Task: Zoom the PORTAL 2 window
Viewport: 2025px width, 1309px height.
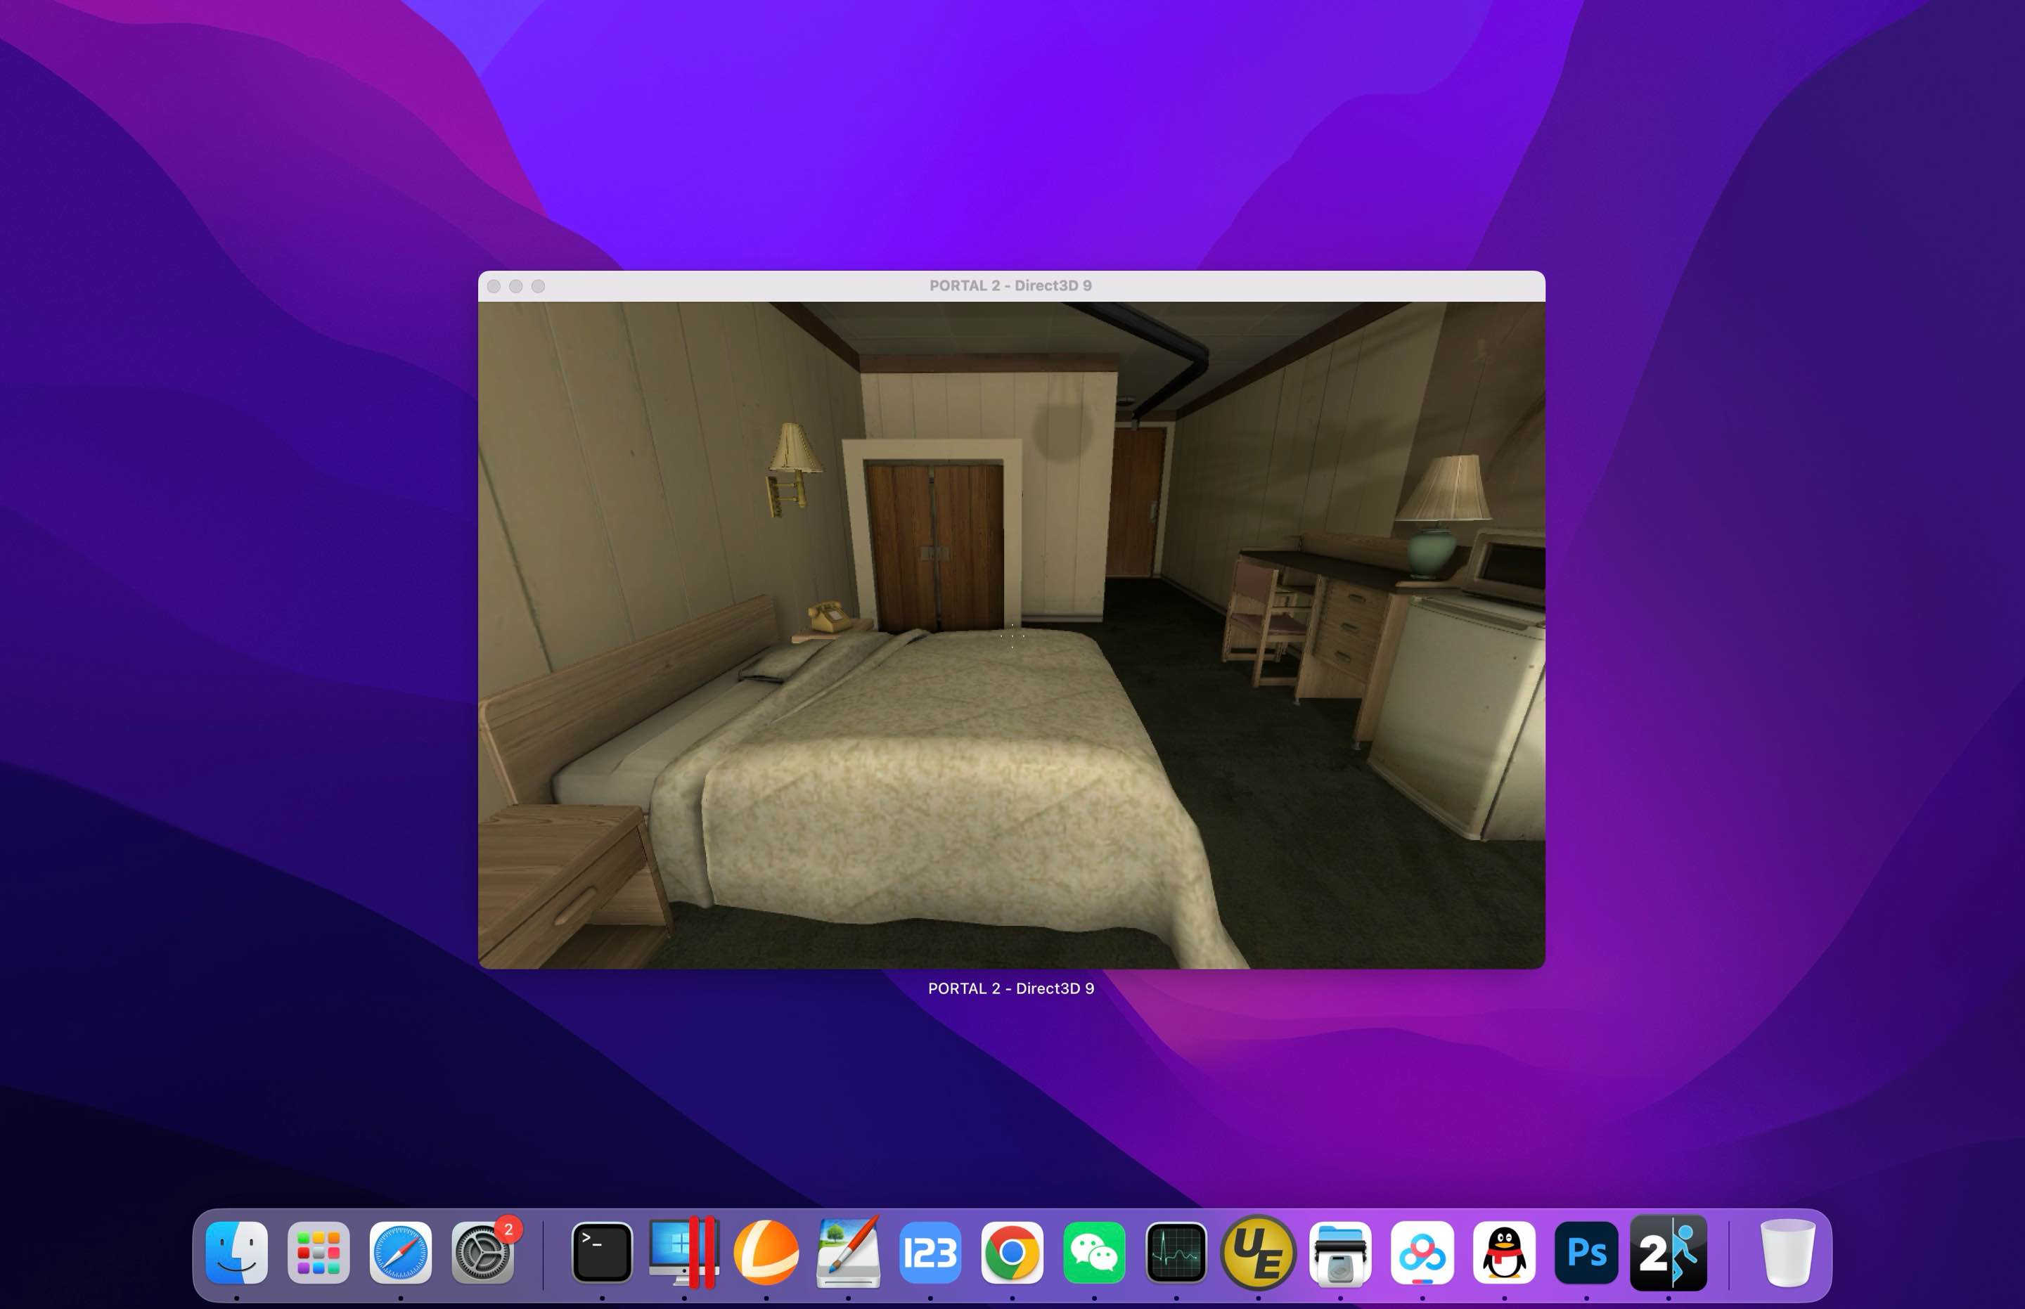Action: click(538, 286)
